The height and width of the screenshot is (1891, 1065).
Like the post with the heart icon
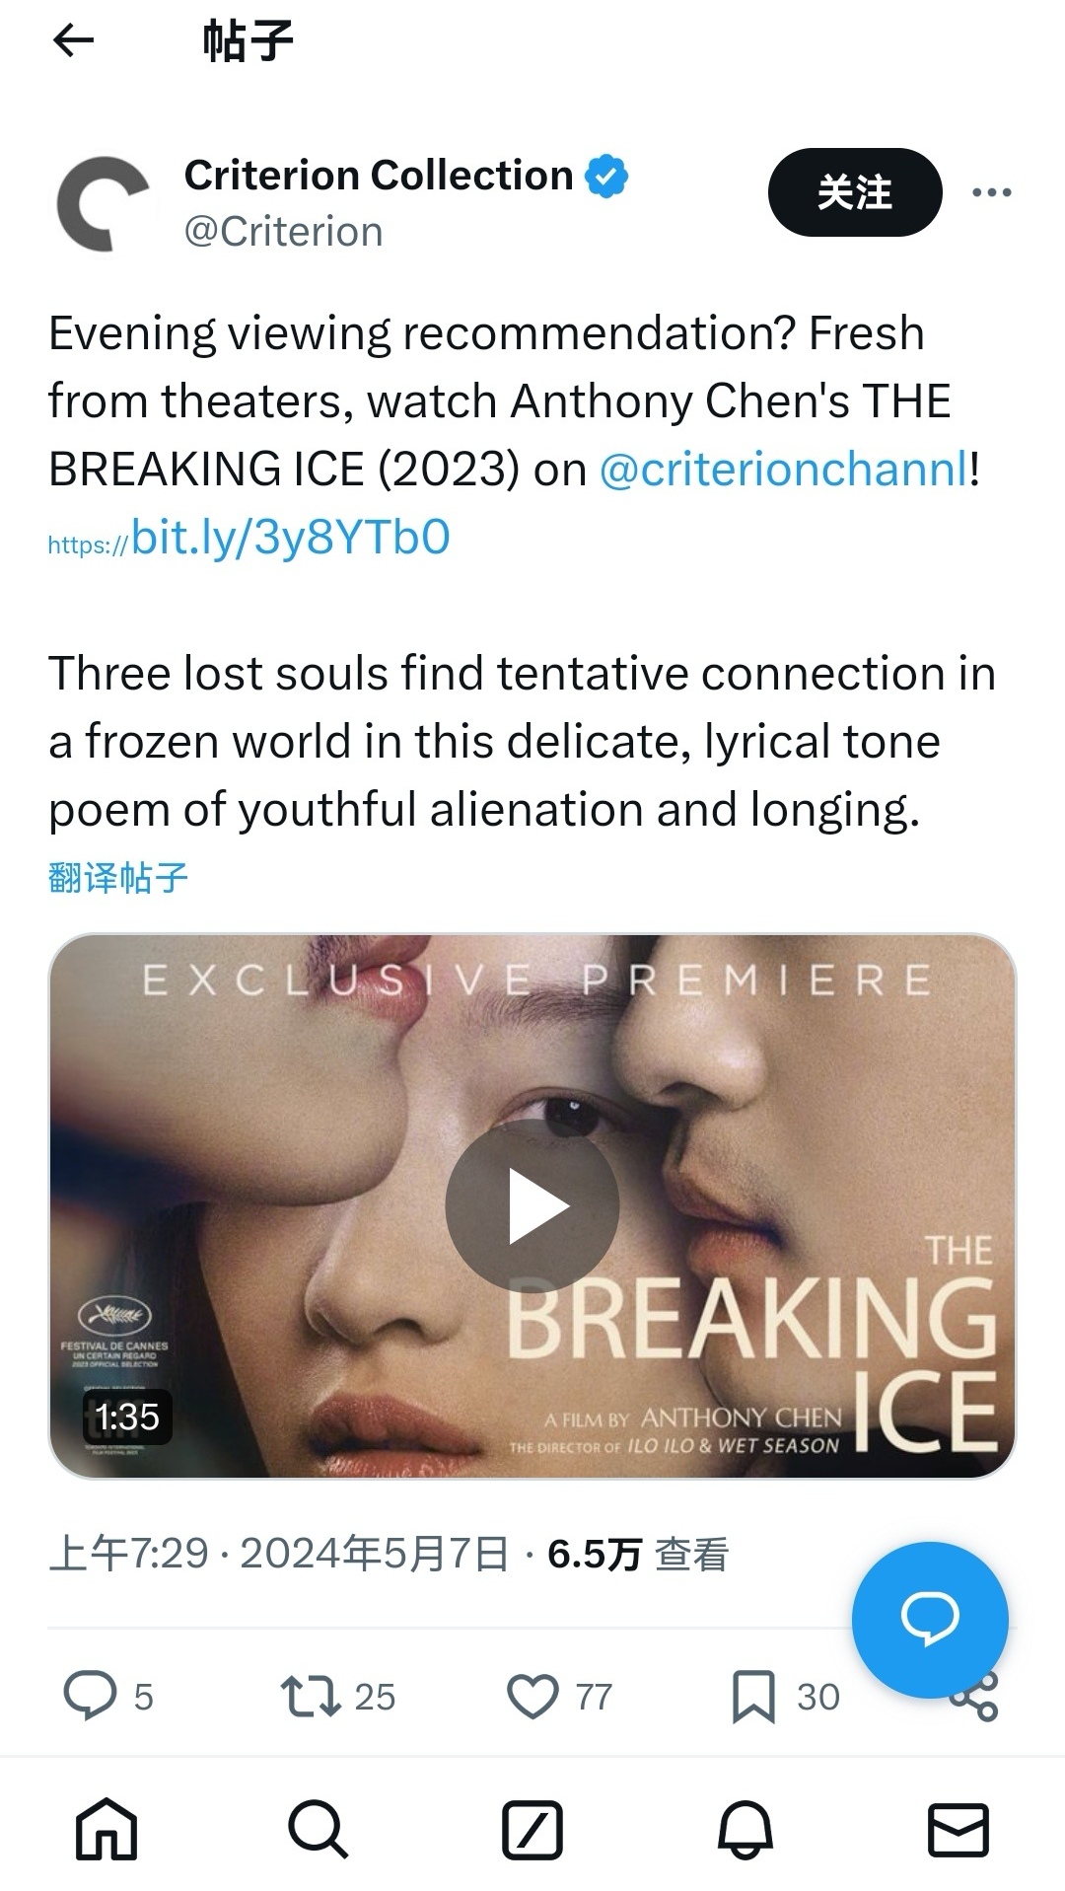(x=532, y=1697)
